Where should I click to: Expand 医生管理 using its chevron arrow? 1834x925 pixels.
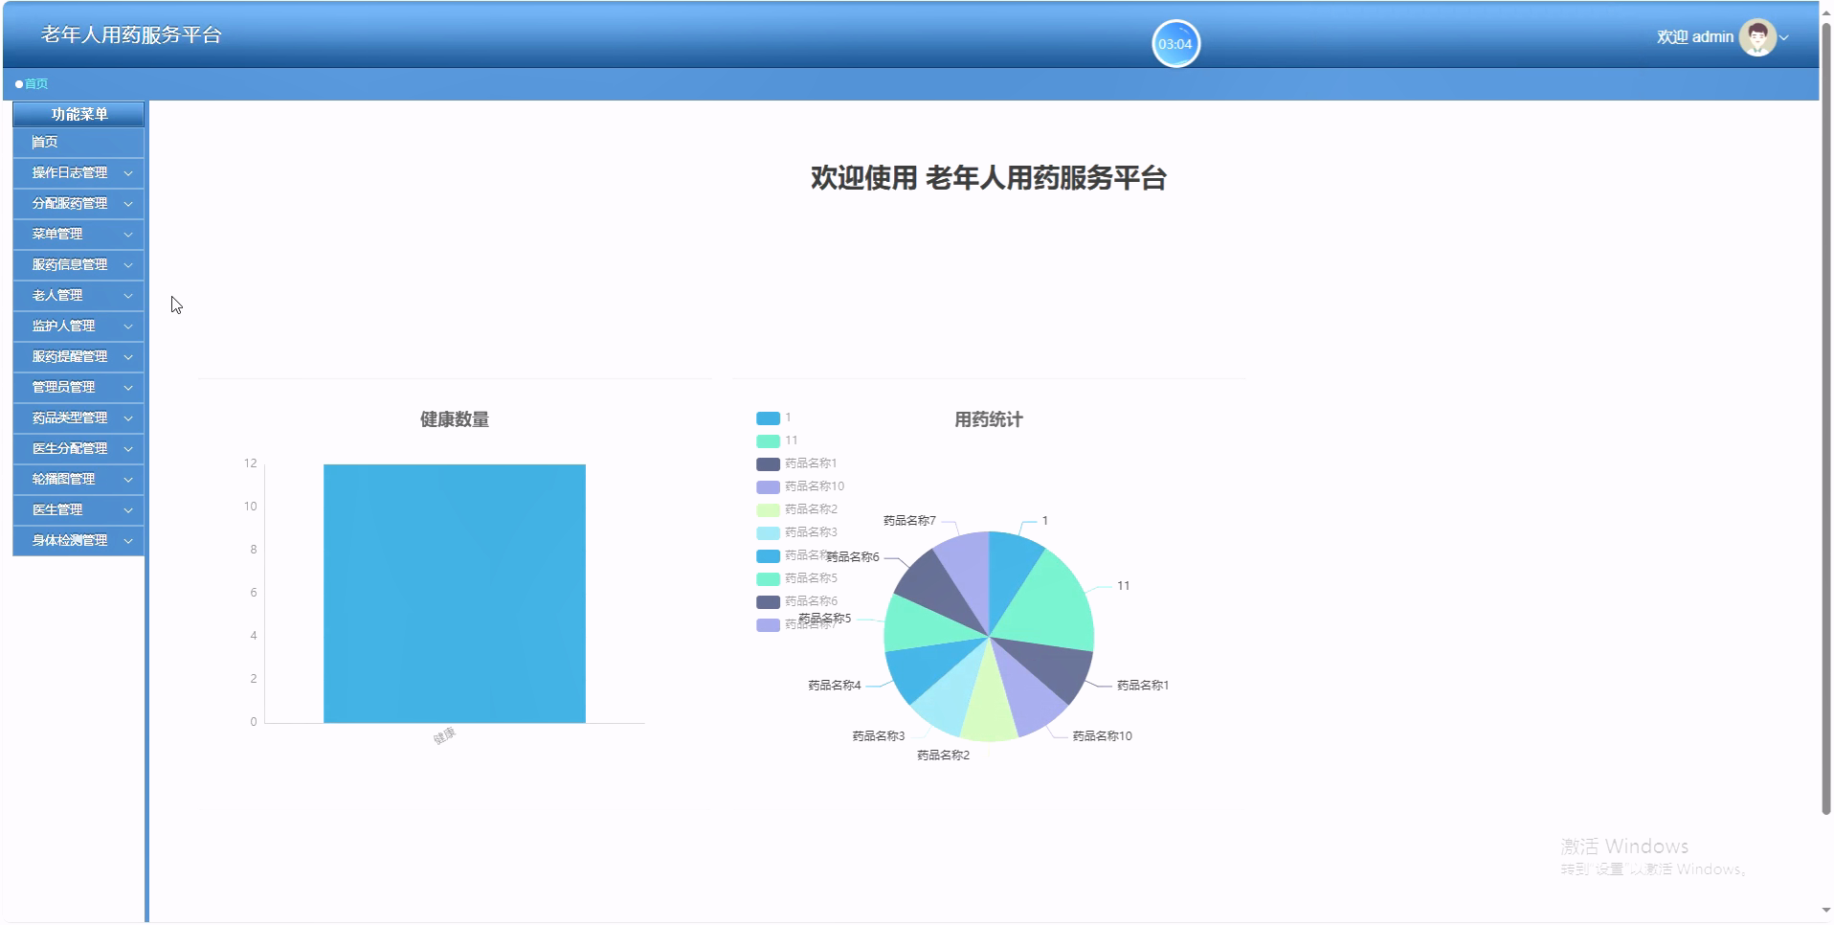point(128,510)
